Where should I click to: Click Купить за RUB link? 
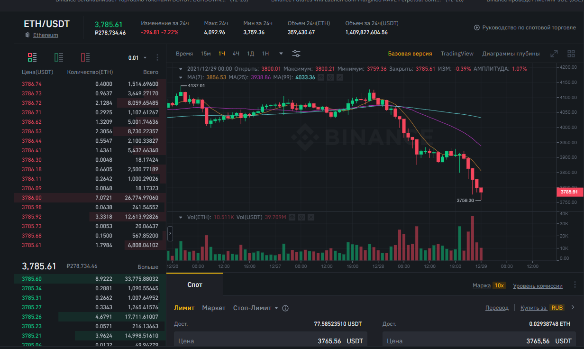(x=542, y=308)
